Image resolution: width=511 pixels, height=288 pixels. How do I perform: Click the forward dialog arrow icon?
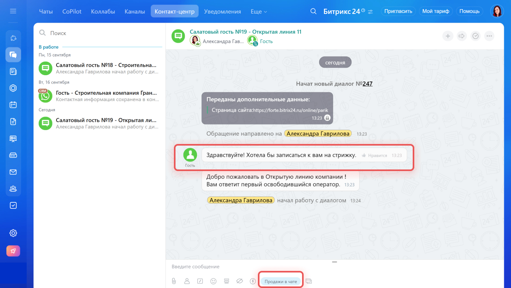[x=462, y=36]
